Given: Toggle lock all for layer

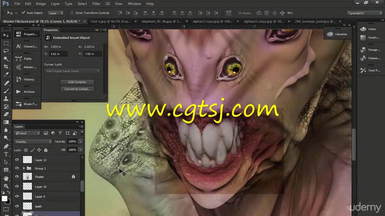Looking at the screenshot, I should coord(46,150).
